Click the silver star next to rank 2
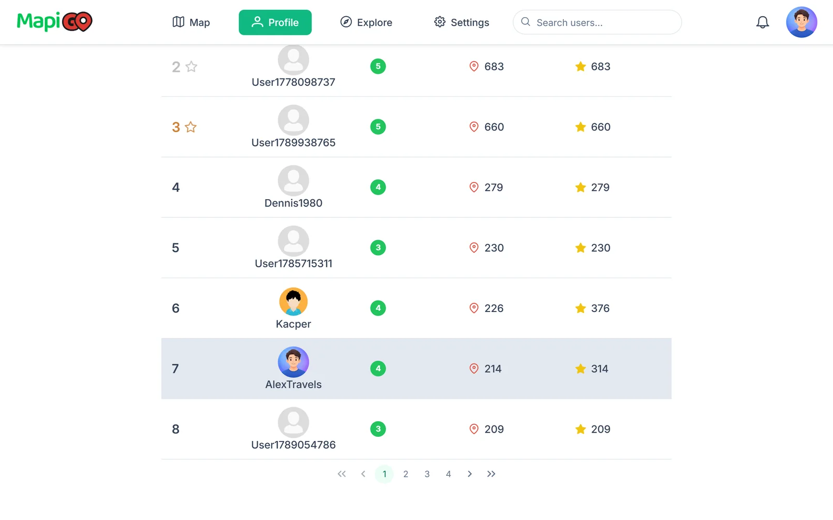This screenshot has height=520, width=833. (192, 67)
